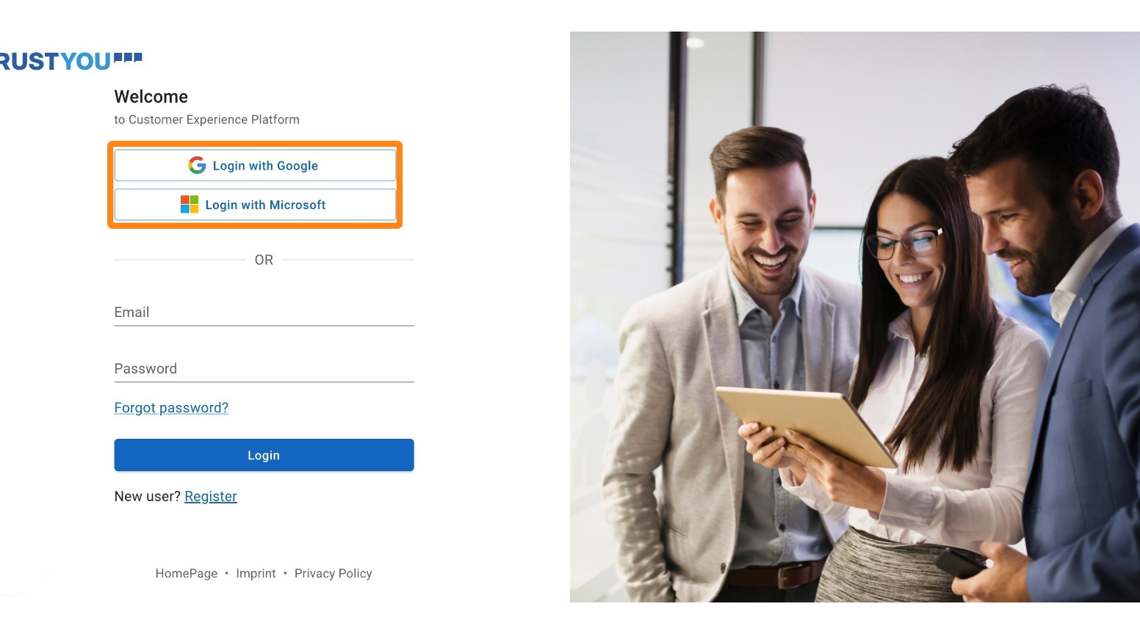Focus the Email input field
The image size is (1140, 634).
pos(264,313)
